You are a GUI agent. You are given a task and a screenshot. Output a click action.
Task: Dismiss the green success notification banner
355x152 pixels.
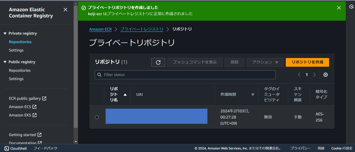click(339, 8)
